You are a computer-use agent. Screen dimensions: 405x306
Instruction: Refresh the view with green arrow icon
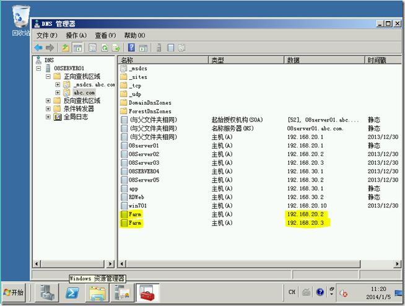[x=105, y=48]
